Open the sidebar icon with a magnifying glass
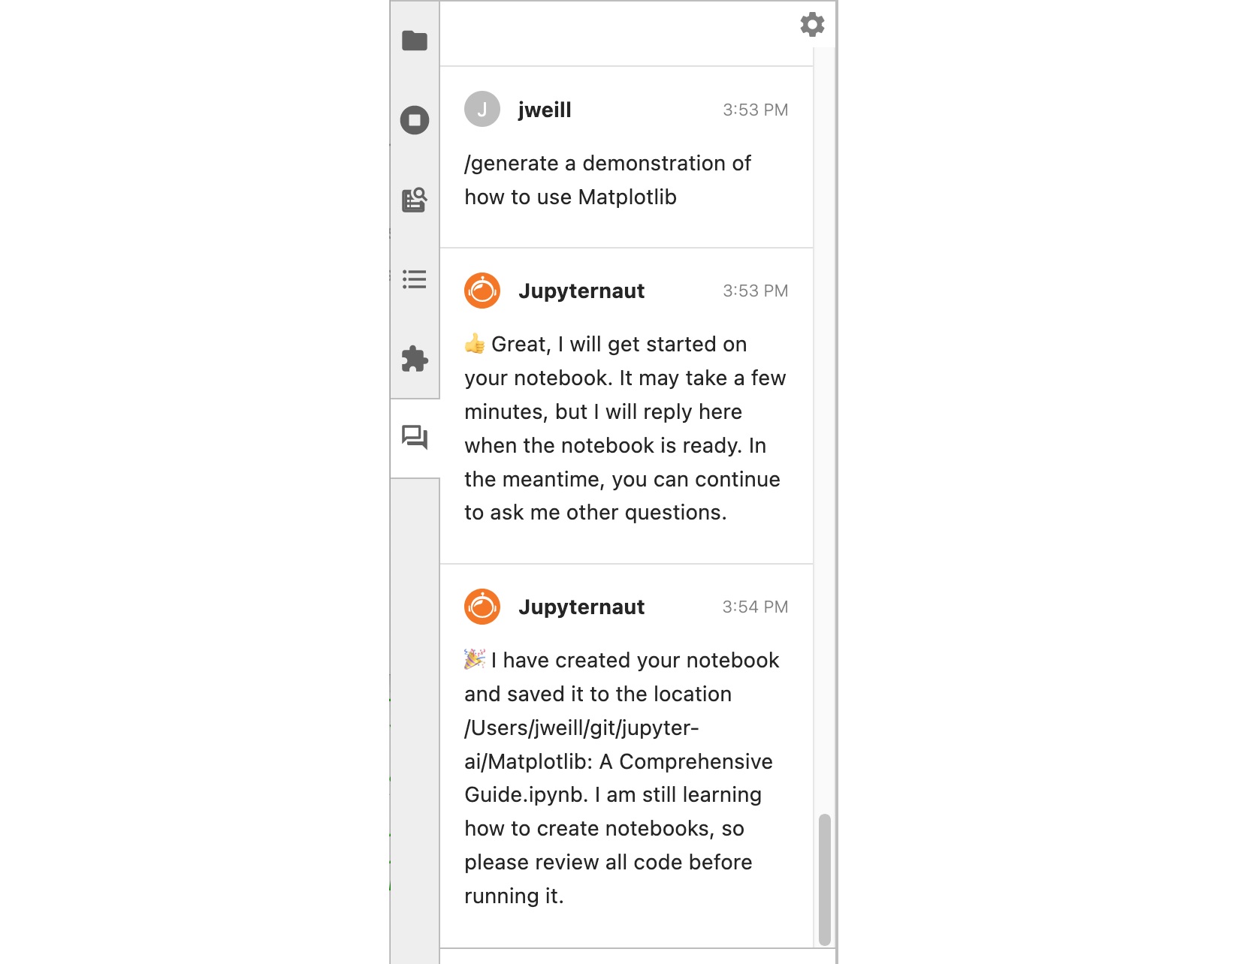Viewport: 1241px width, 964px height. [414, 200]
